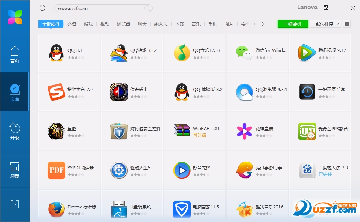
Task: Open 升级 in the sidebar
Action: 15,131
